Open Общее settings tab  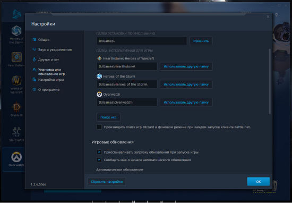[x=44, y=40]
